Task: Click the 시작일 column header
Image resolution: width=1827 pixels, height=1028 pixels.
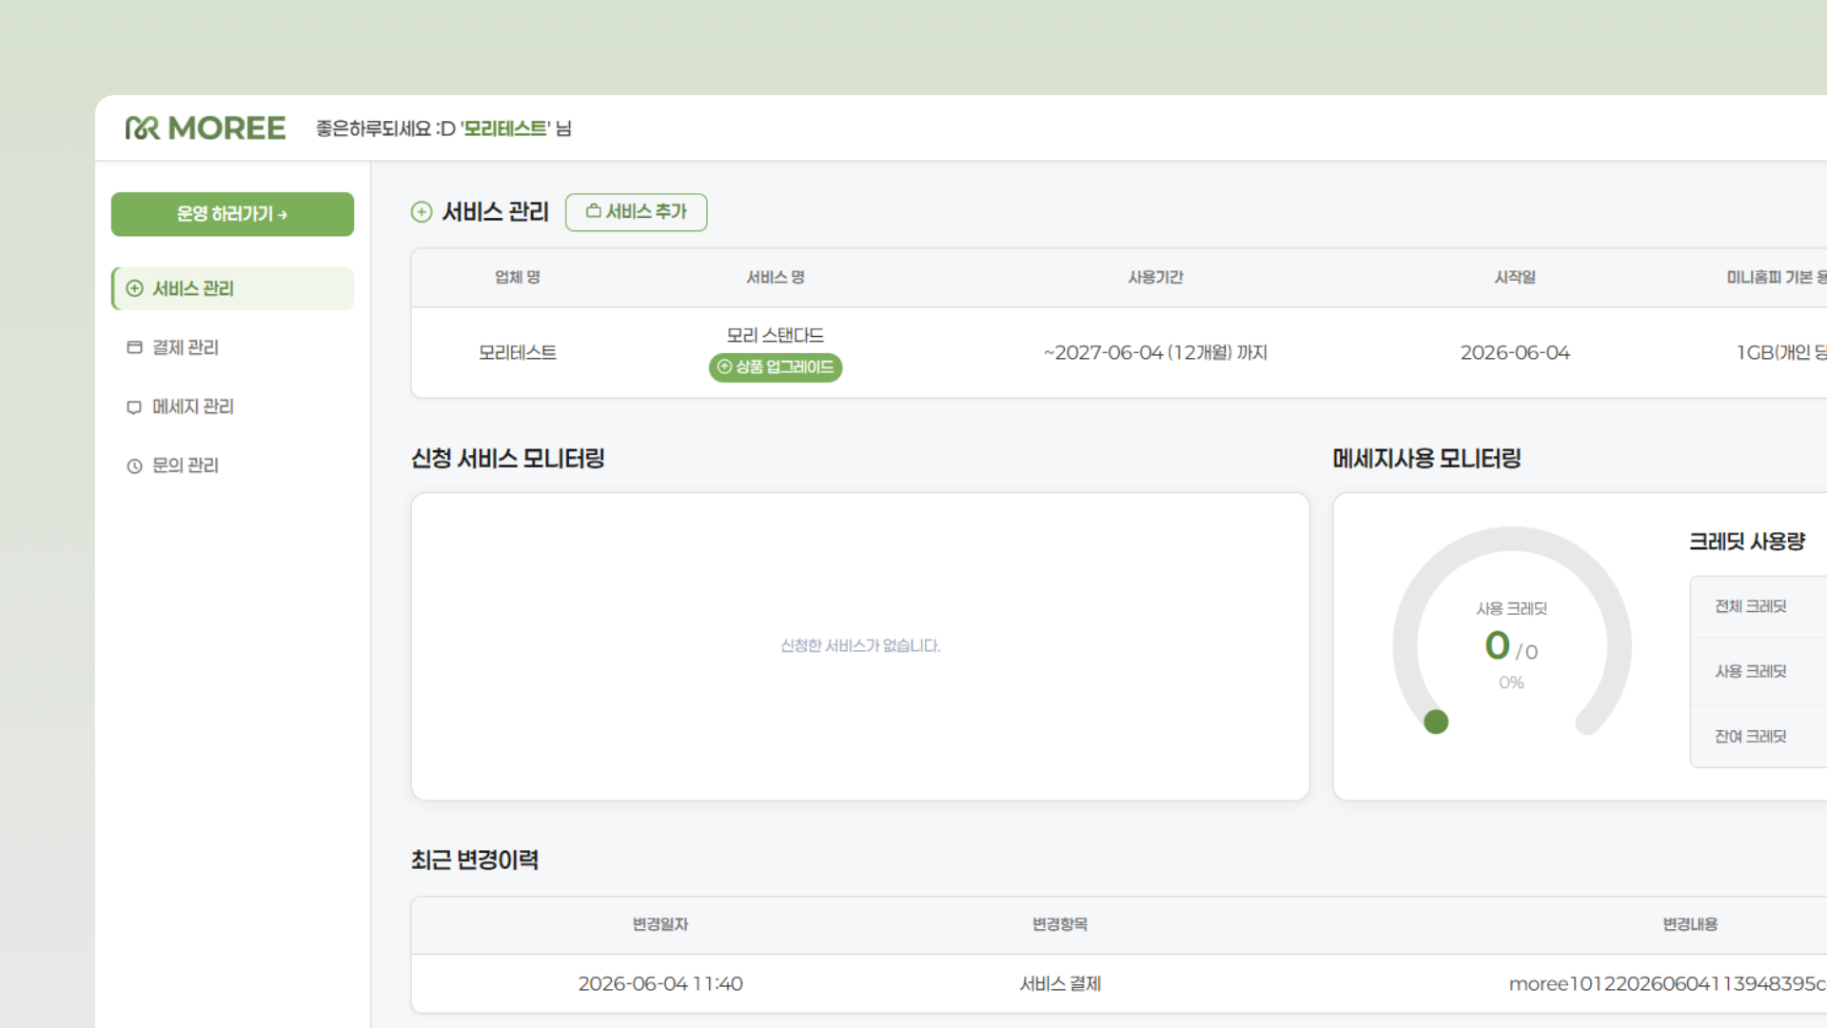Action: tap(1515, 277)
